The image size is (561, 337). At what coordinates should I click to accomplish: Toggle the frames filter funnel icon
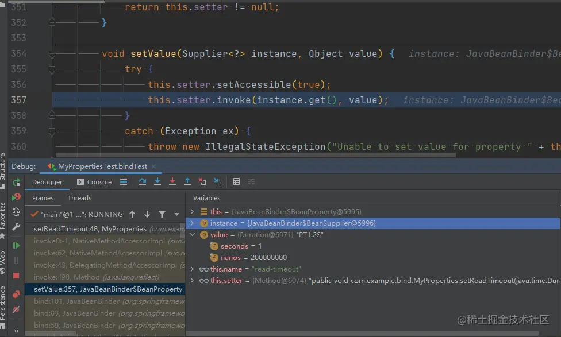click(x=162, y=214)
